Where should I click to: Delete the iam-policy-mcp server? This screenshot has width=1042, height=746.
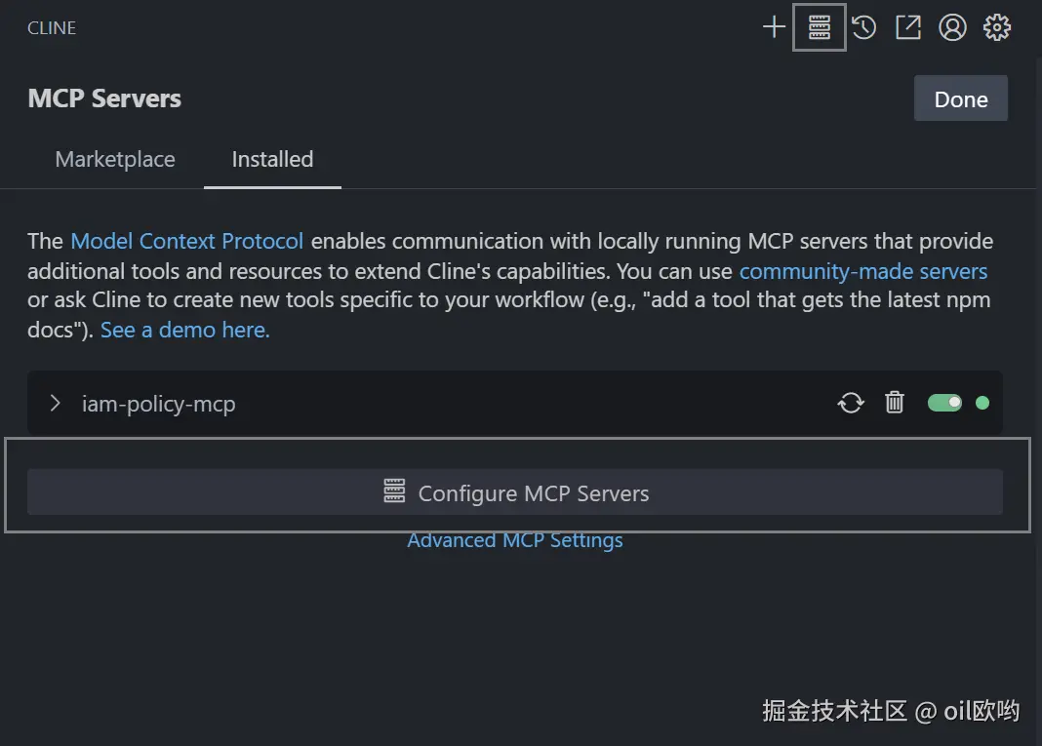tap(895, 403)
